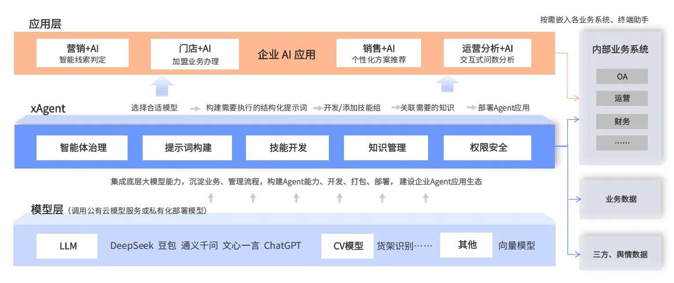Select the CV模型 box
This screenshot has width=674, height=283.
click(347, 246)
